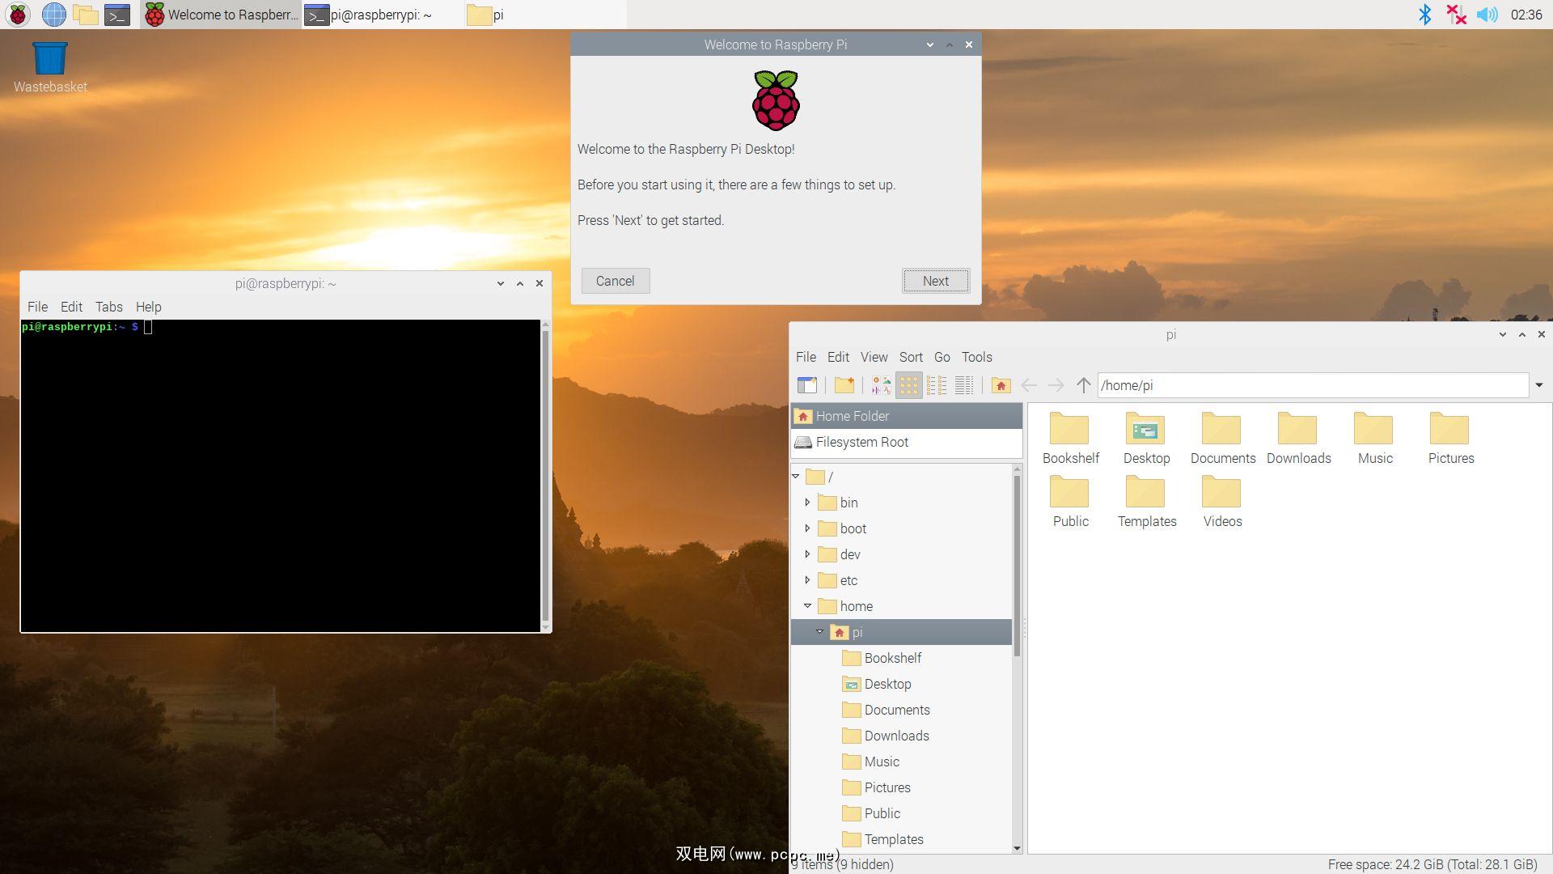Click the Bluetooth tray icon
The height and width of the screenshot is (874, 1553).
pyautogui.click(x=1424, y=15)
